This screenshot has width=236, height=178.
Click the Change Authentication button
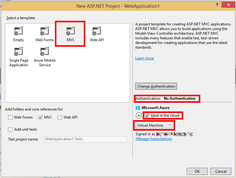coord(156,86)
